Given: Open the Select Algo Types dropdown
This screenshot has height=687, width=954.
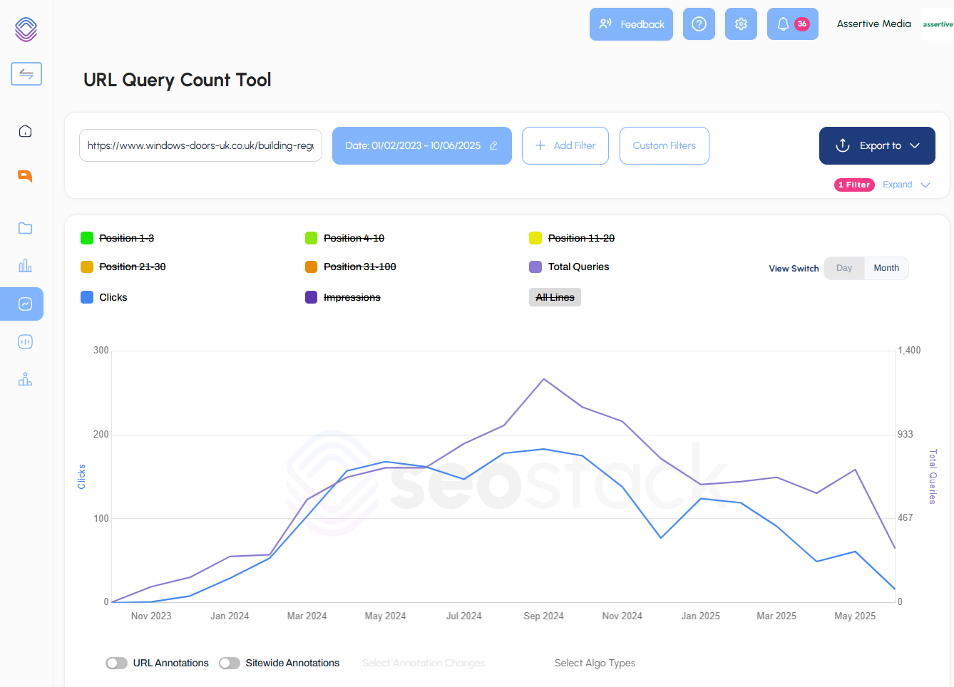Looking at the screenshot, I should pos(595,663).
